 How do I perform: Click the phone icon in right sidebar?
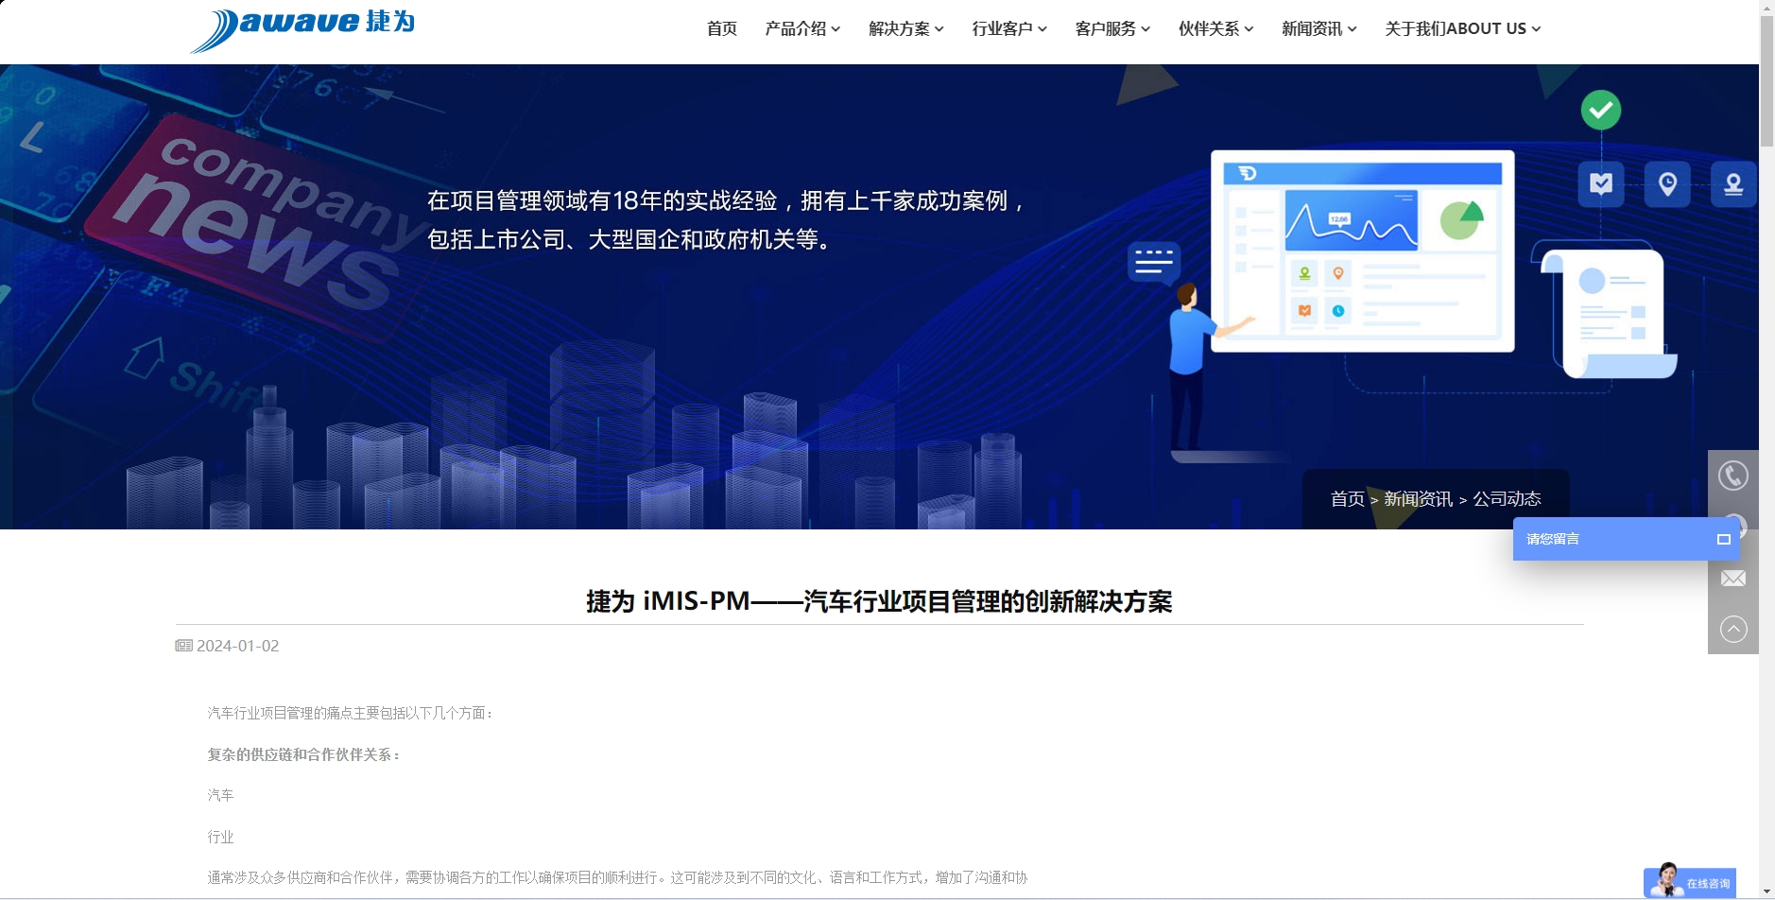tap(1733, 476)
